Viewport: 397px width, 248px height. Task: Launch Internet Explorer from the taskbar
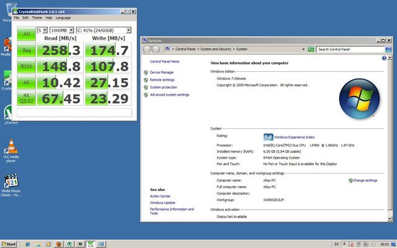27,244
